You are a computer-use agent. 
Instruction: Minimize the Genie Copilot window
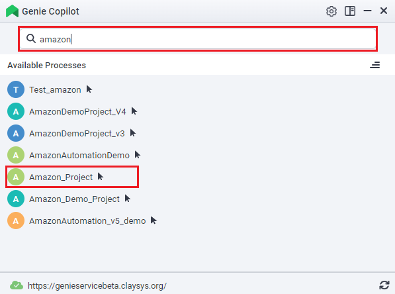[367, 11]
